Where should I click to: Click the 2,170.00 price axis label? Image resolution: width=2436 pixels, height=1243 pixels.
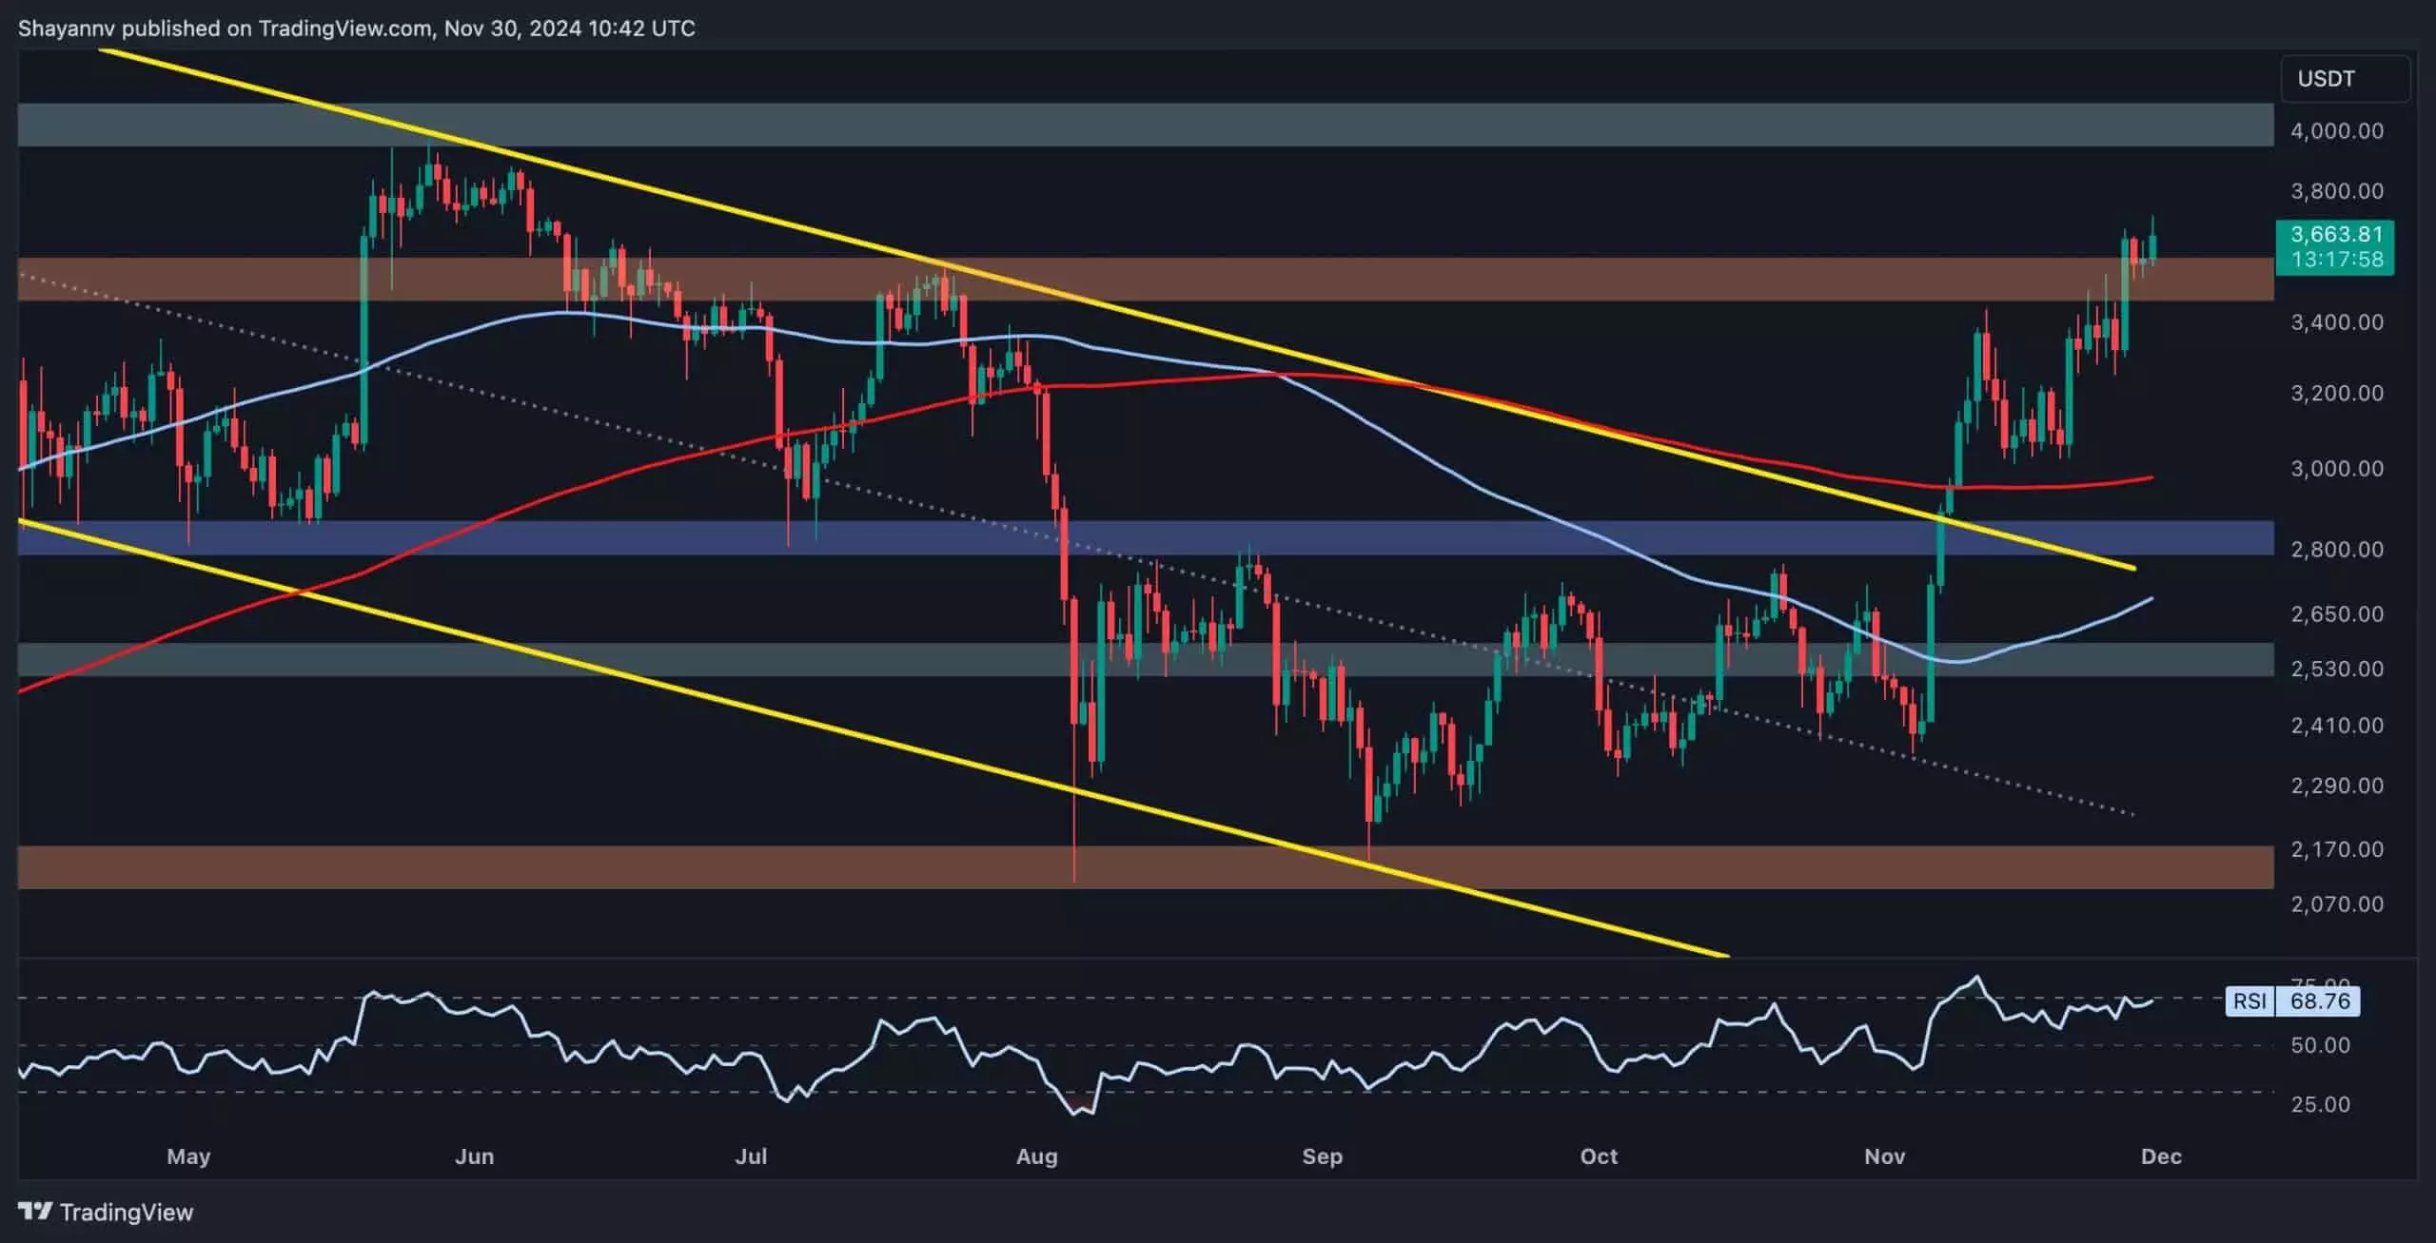pos(2337,849)
